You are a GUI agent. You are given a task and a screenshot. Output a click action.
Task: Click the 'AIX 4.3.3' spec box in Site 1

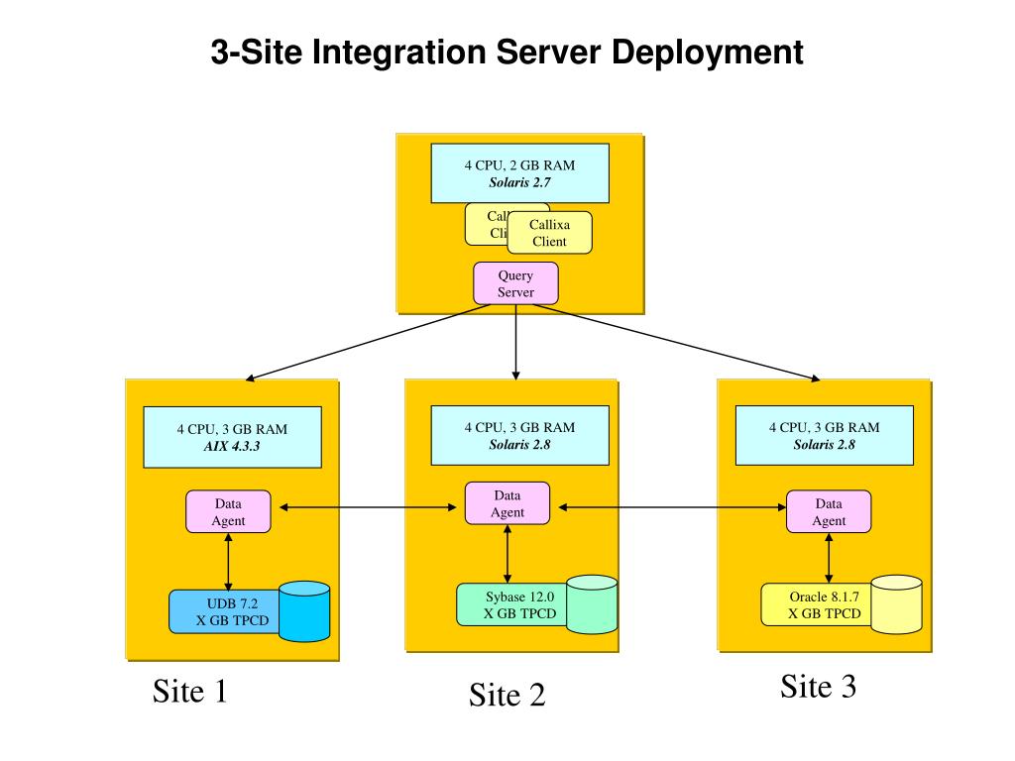[232, 437]
